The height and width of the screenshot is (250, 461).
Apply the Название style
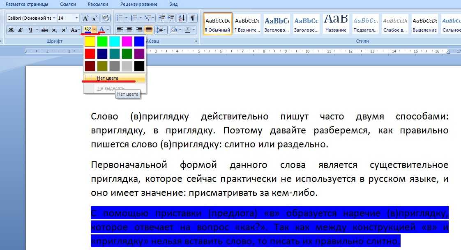tap(336, 24)
